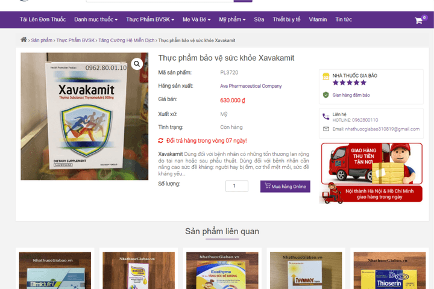Viewport: 434px width, 289px height.
Task: Click the phone icon beside Liên hệ
Action: click(325, 117)
